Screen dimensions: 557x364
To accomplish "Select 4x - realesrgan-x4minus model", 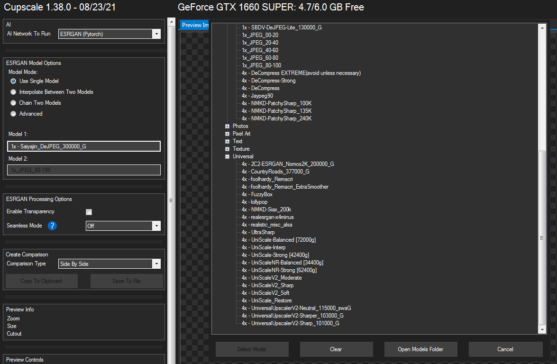I will coord(268,218).
